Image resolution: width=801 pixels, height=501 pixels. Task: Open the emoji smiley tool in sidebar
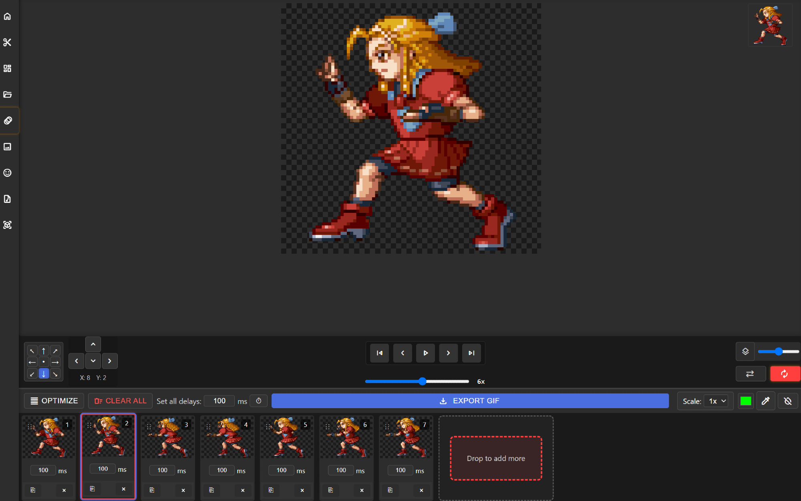tap(7, 173)
